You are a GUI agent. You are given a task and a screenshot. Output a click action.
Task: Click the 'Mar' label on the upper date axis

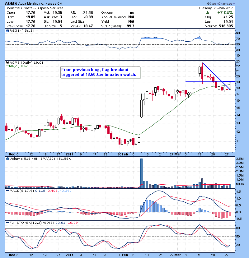(x=178, y=154)
